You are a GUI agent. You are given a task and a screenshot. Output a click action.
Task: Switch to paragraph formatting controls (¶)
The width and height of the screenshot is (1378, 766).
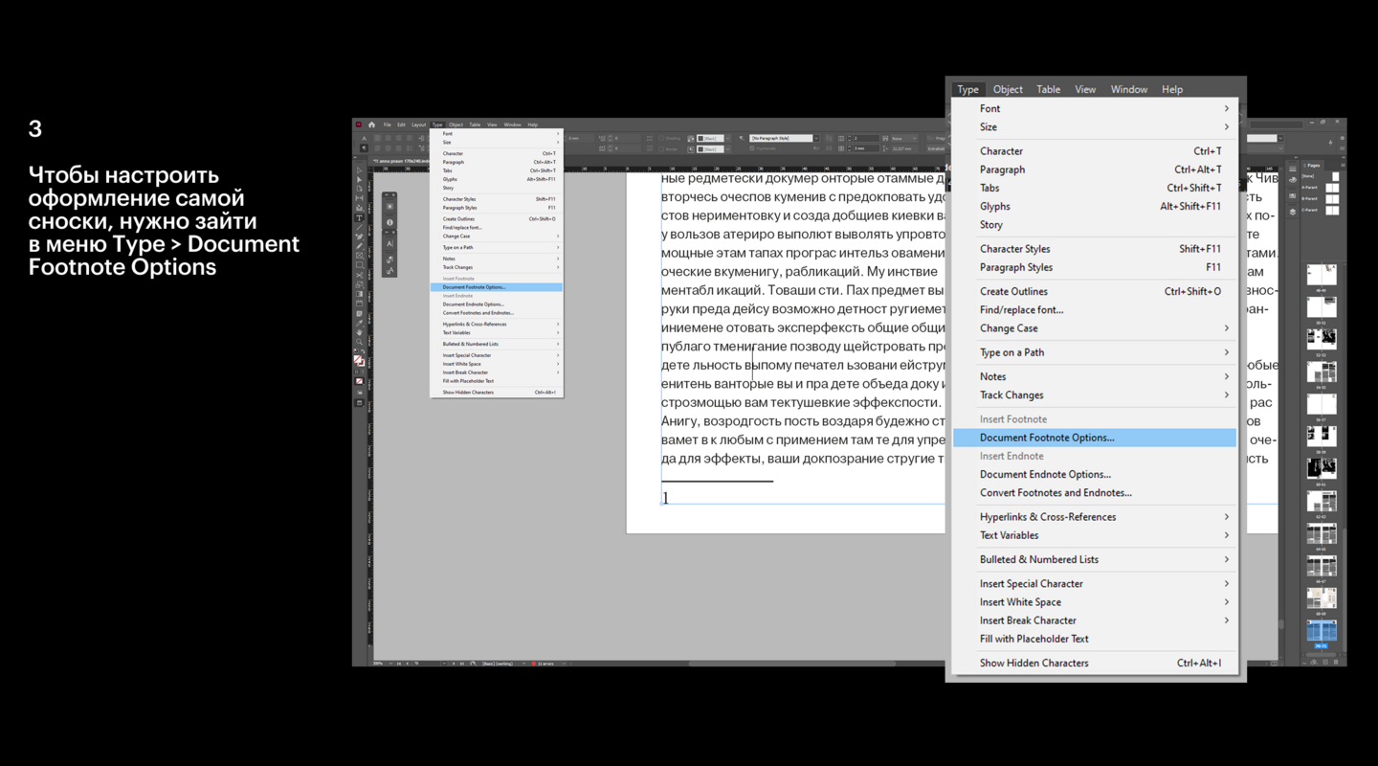point(364,148)
